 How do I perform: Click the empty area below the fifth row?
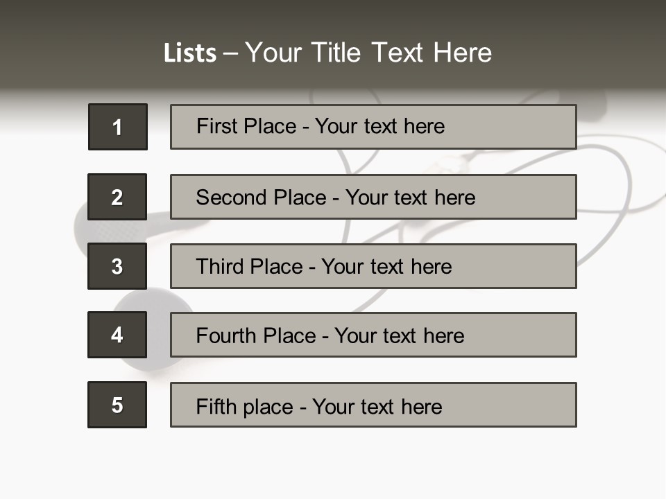point(333,461)
